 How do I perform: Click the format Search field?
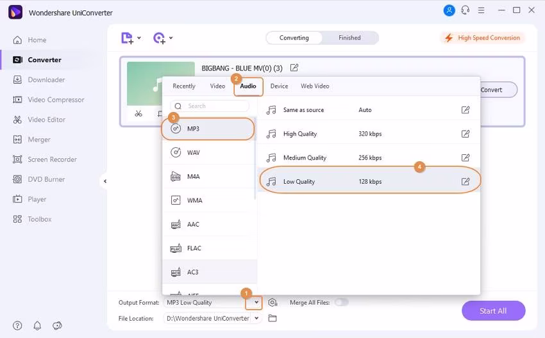click(210, 106)
